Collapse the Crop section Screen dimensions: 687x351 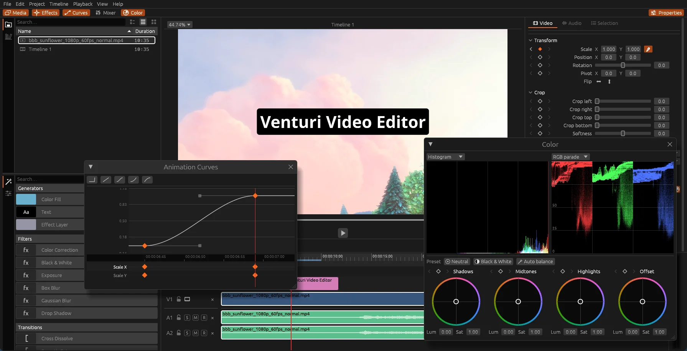click(x=530, y=92)
